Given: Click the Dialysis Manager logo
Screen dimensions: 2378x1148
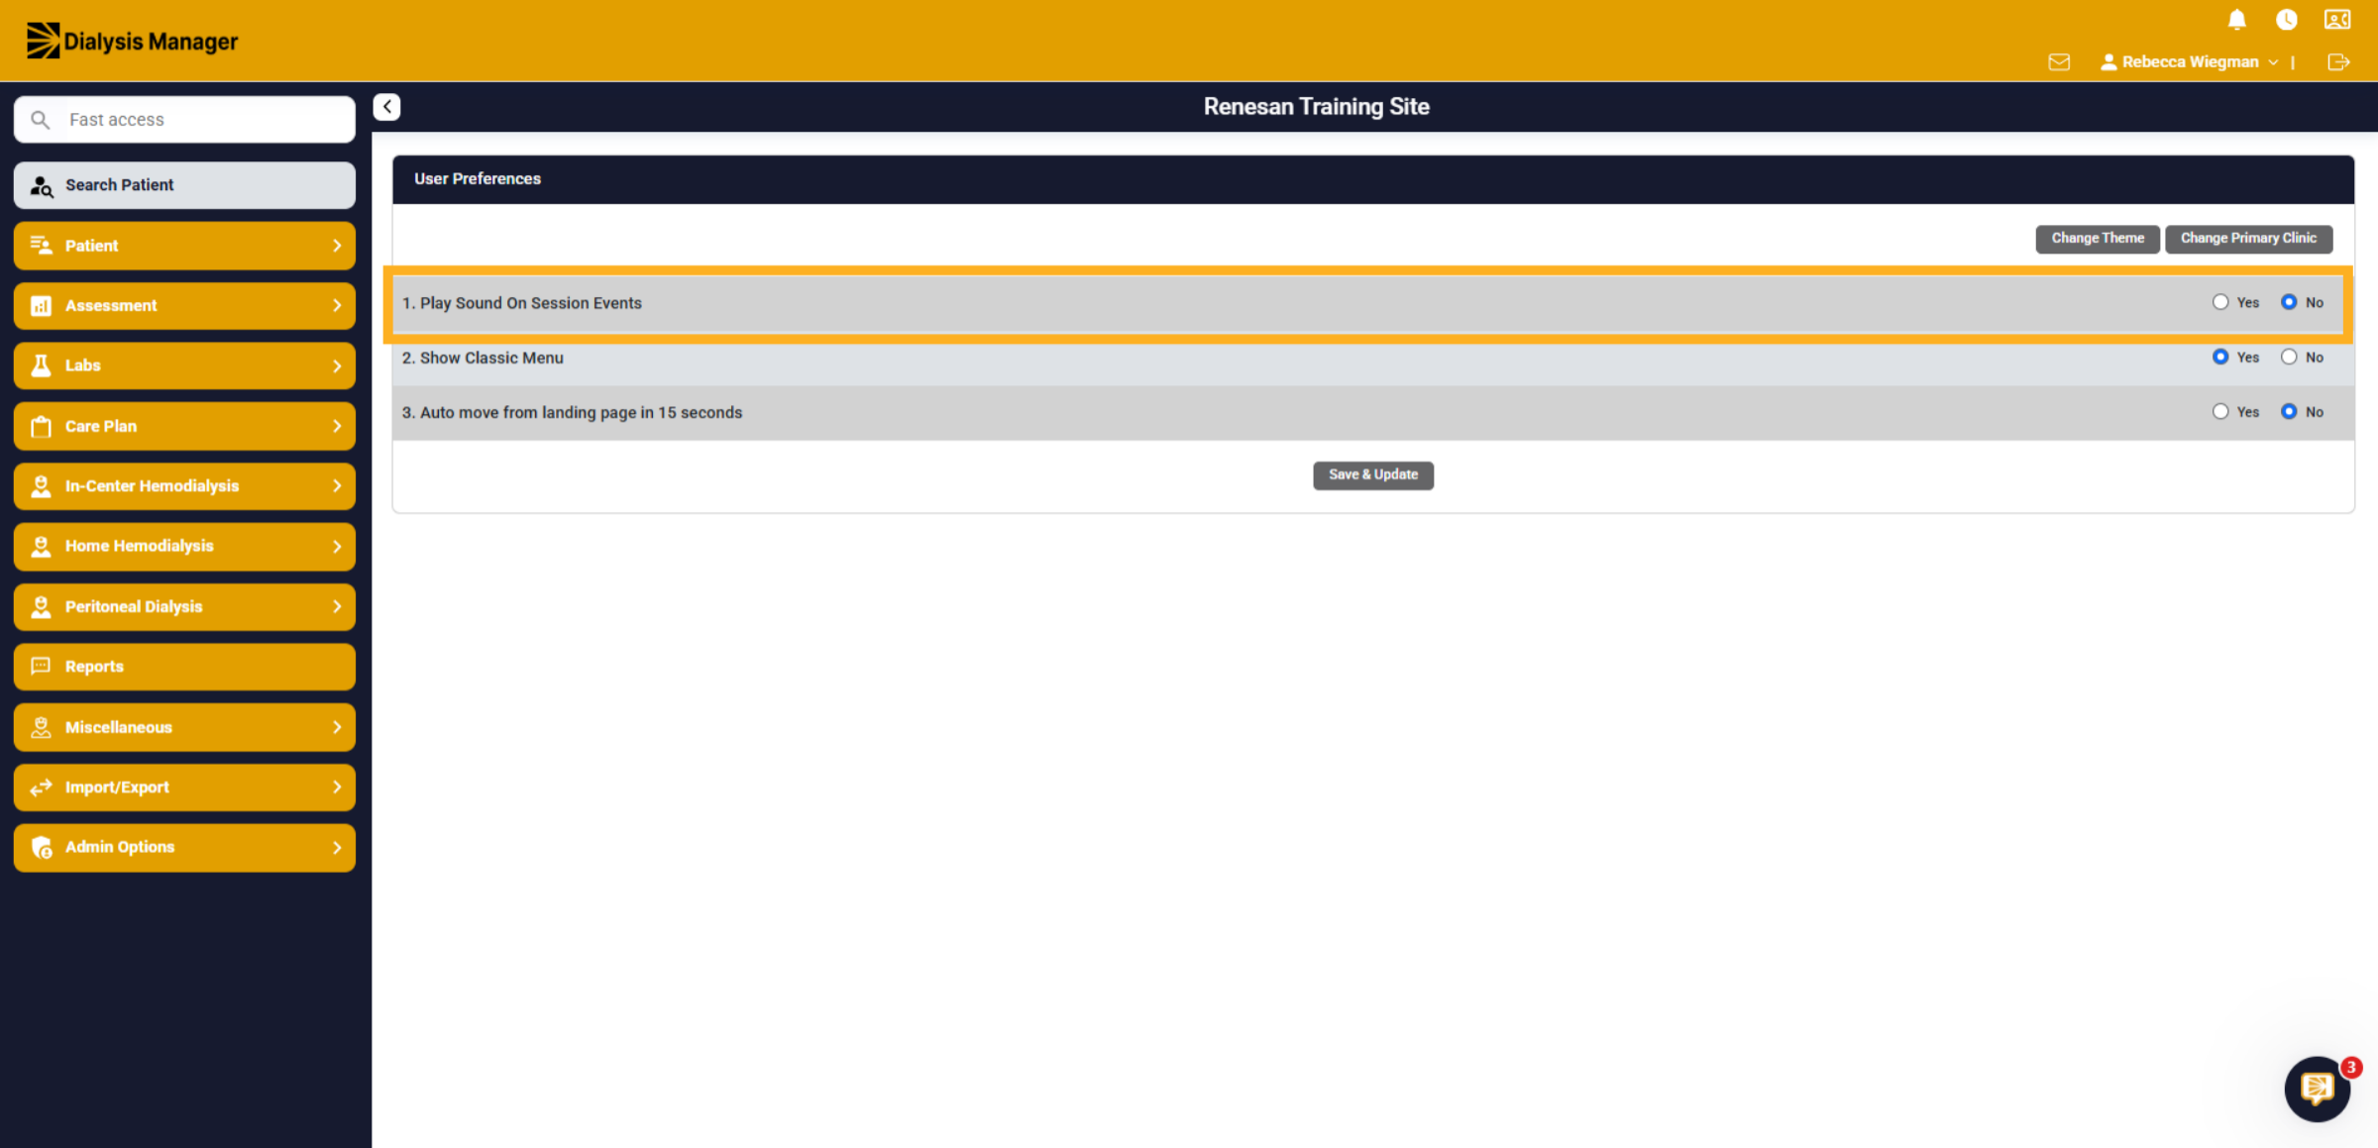Looking at the screenshot, I should [132, 41].
